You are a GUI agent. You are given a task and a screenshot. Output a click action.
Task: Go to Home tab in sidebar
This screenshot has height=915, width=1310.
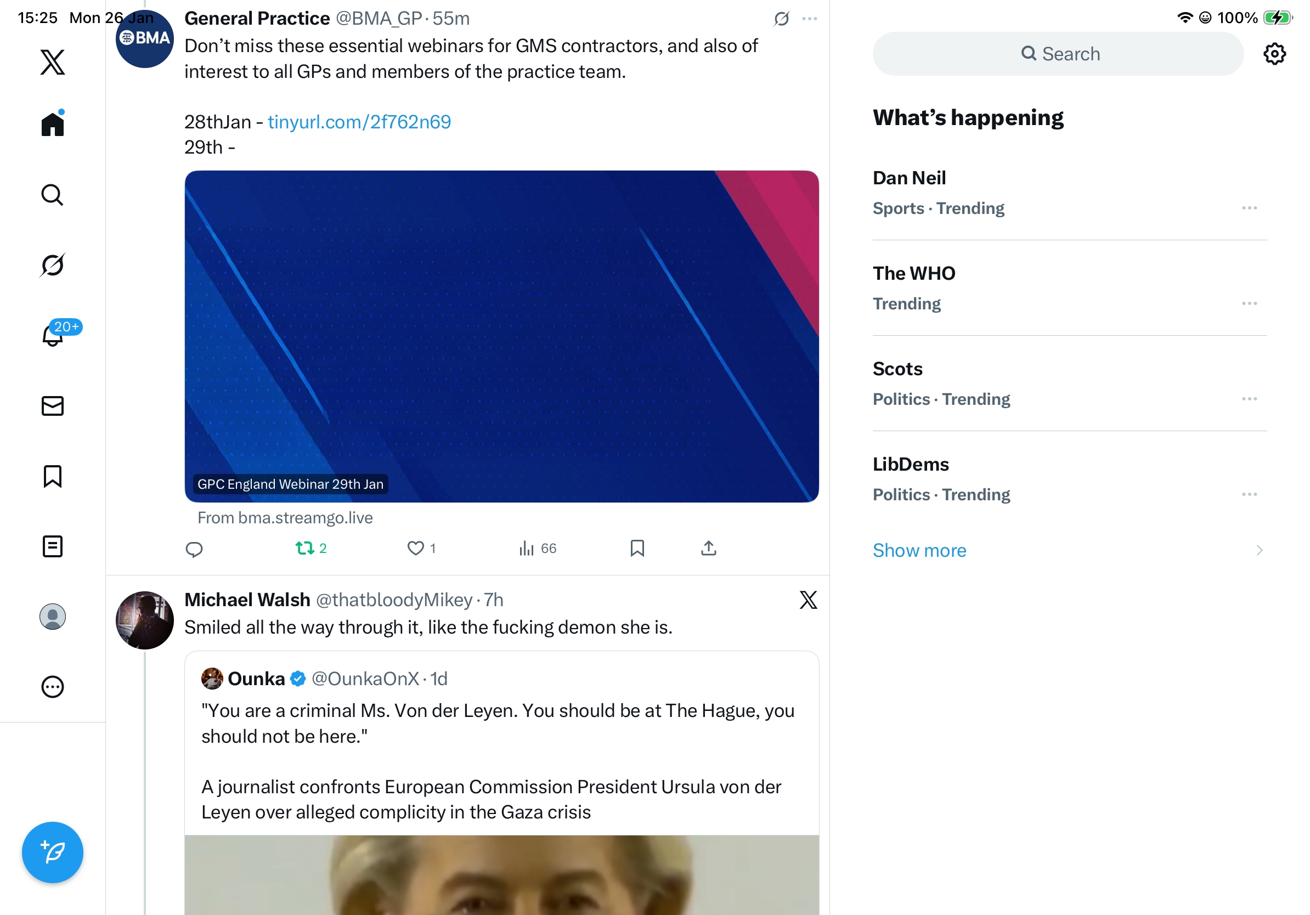(x=53, y=124)
